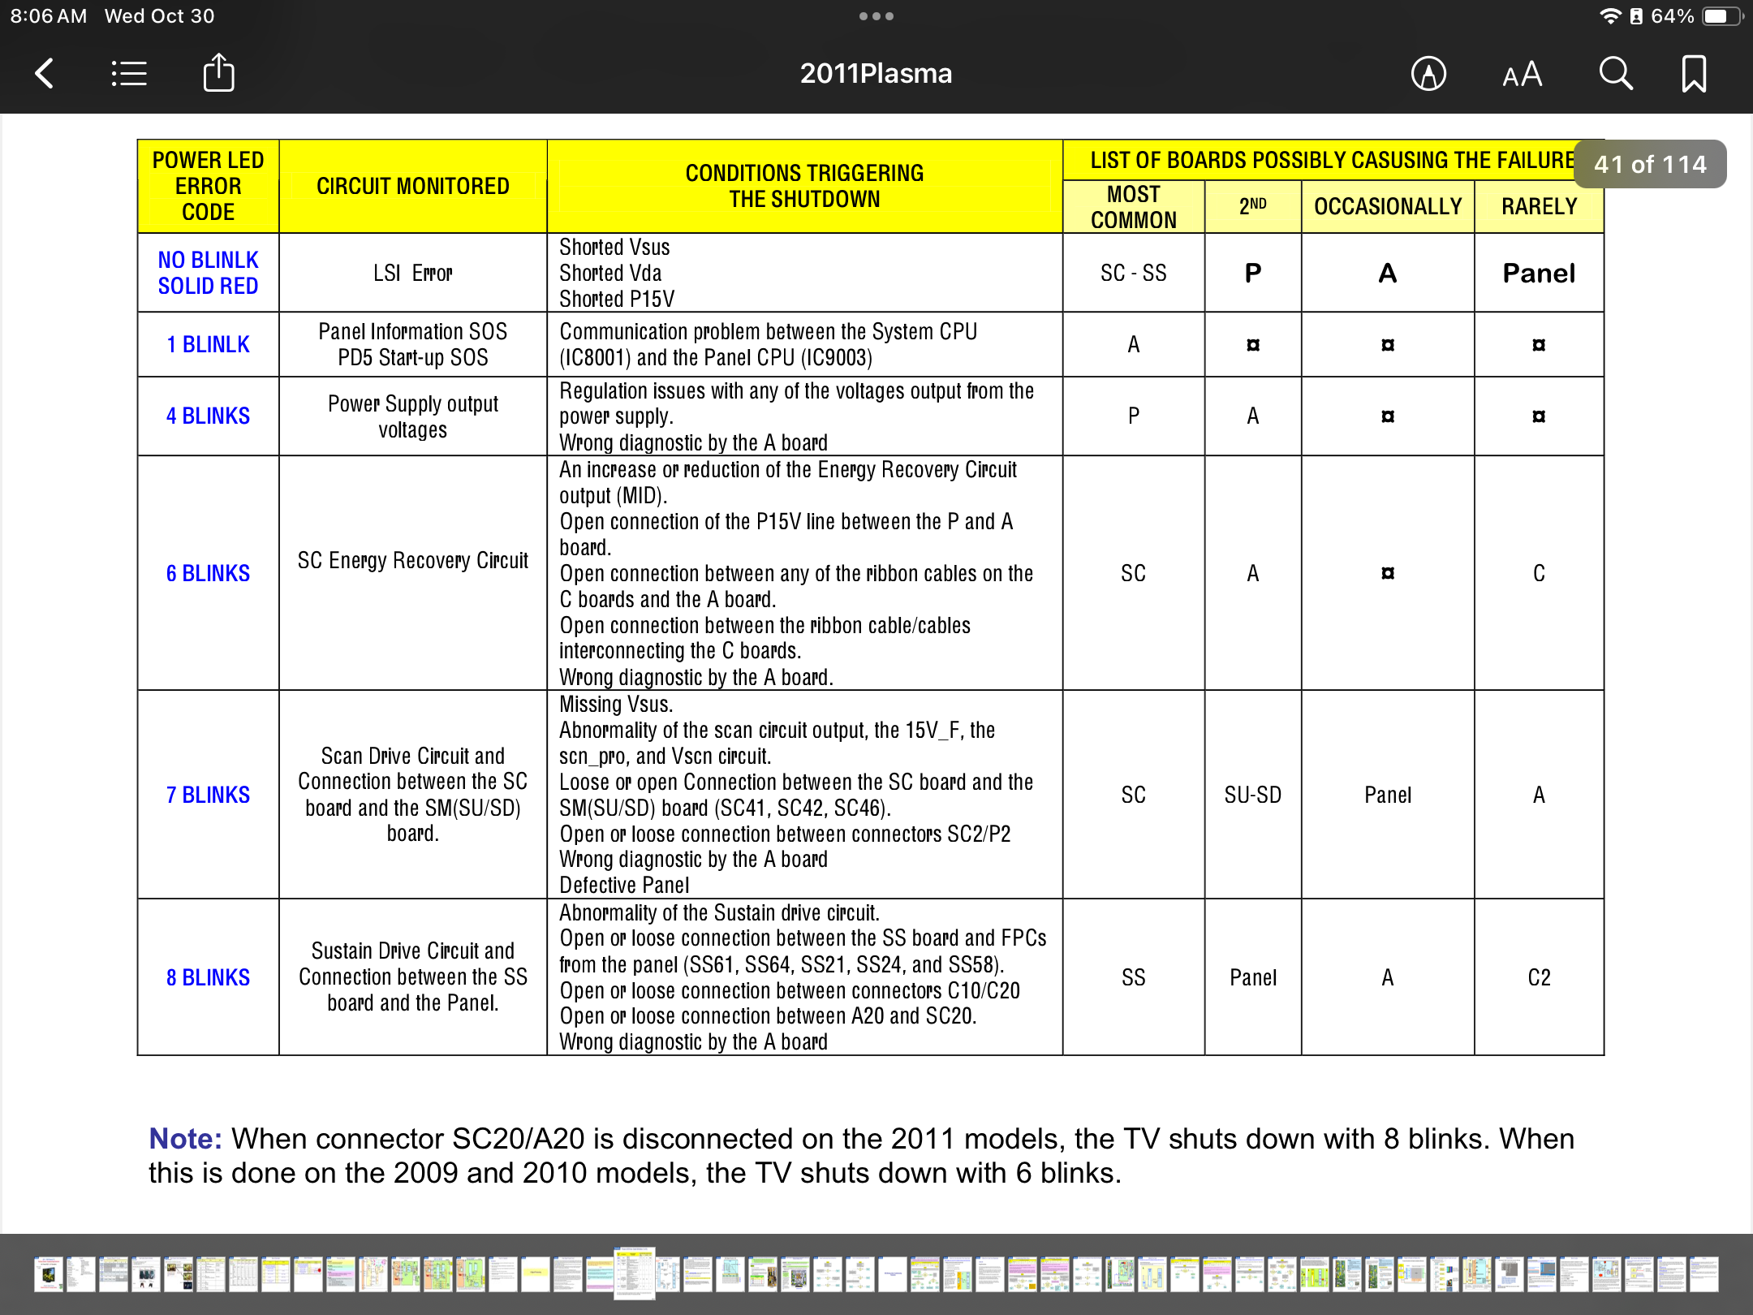Tap the share icon
Viewport: 1753px width, 1315px height.
tap(218, 74)
